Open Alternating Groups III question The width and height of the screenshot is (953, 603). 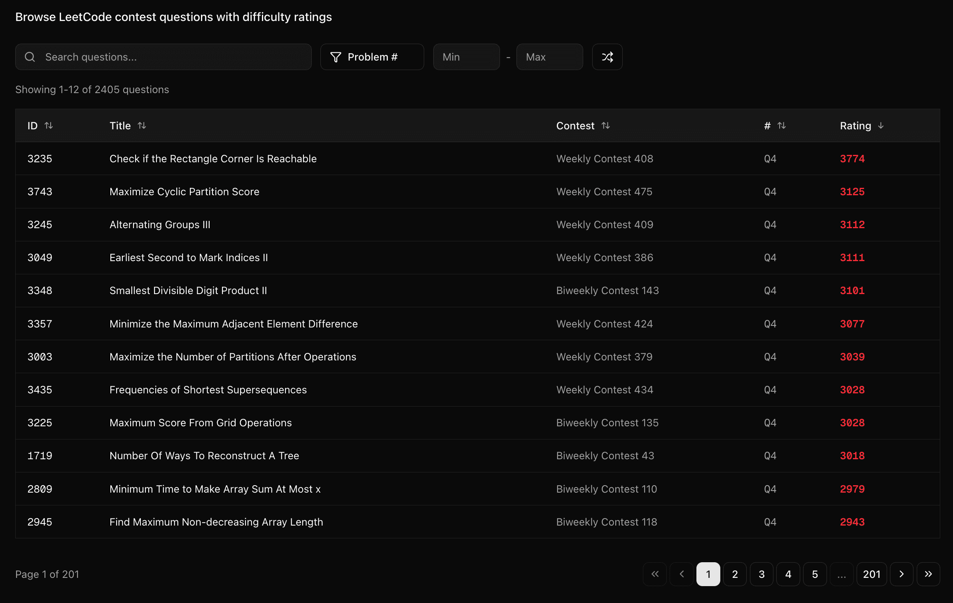160,224
